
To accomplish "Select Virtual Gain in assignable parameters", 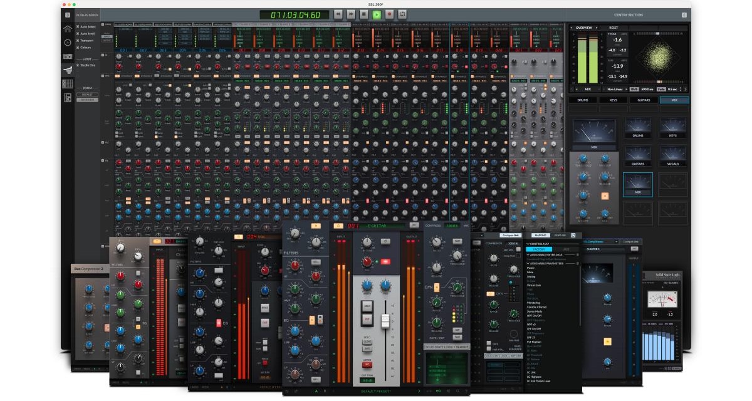I will pyautogui.click(x=534, y=284).
